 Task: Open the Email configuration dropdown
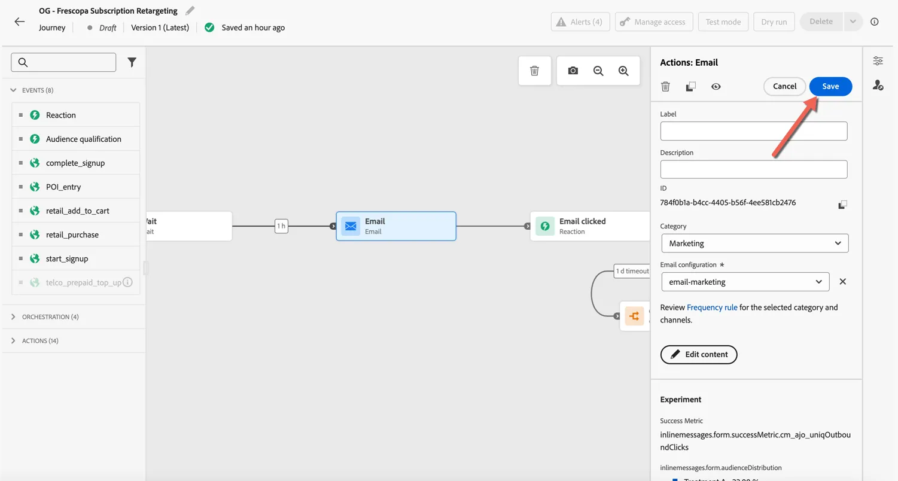tap(745, 282)
